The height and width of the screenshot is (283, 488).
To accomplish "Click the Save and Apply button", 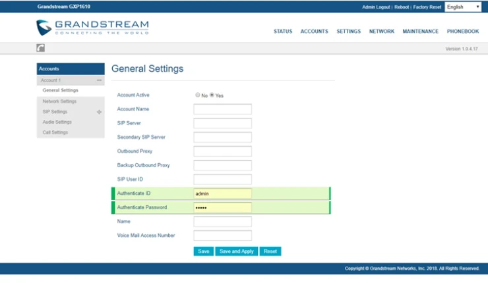I will (237, 251).
